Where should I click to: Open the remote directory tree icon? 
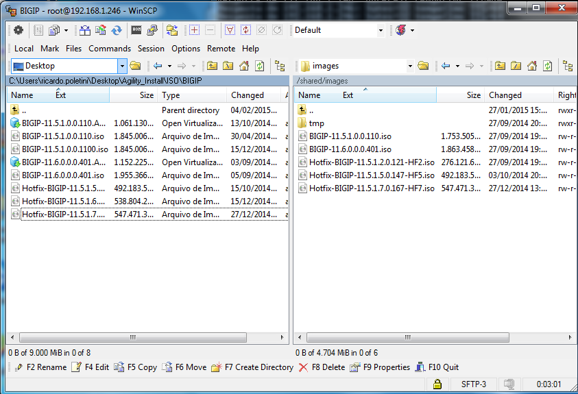coord(567,66)
